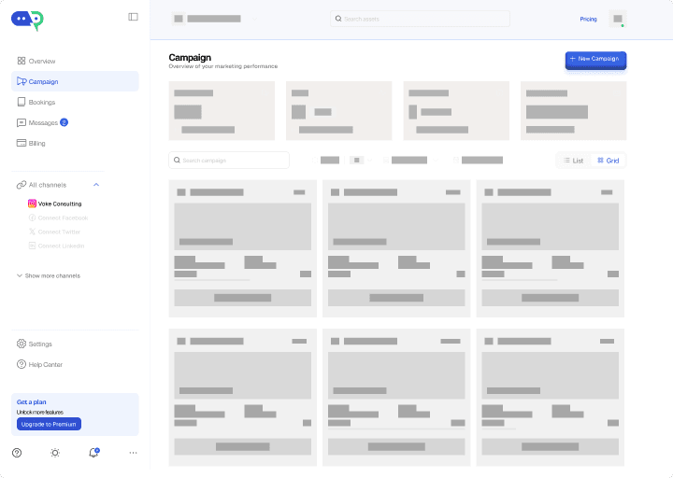The height and width of the screenshot is (478, 673).
Task: Switch to Grid view
Action: point(609,161)
